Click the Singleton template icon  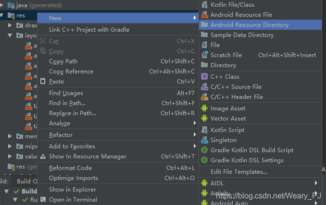click(204, 140)
